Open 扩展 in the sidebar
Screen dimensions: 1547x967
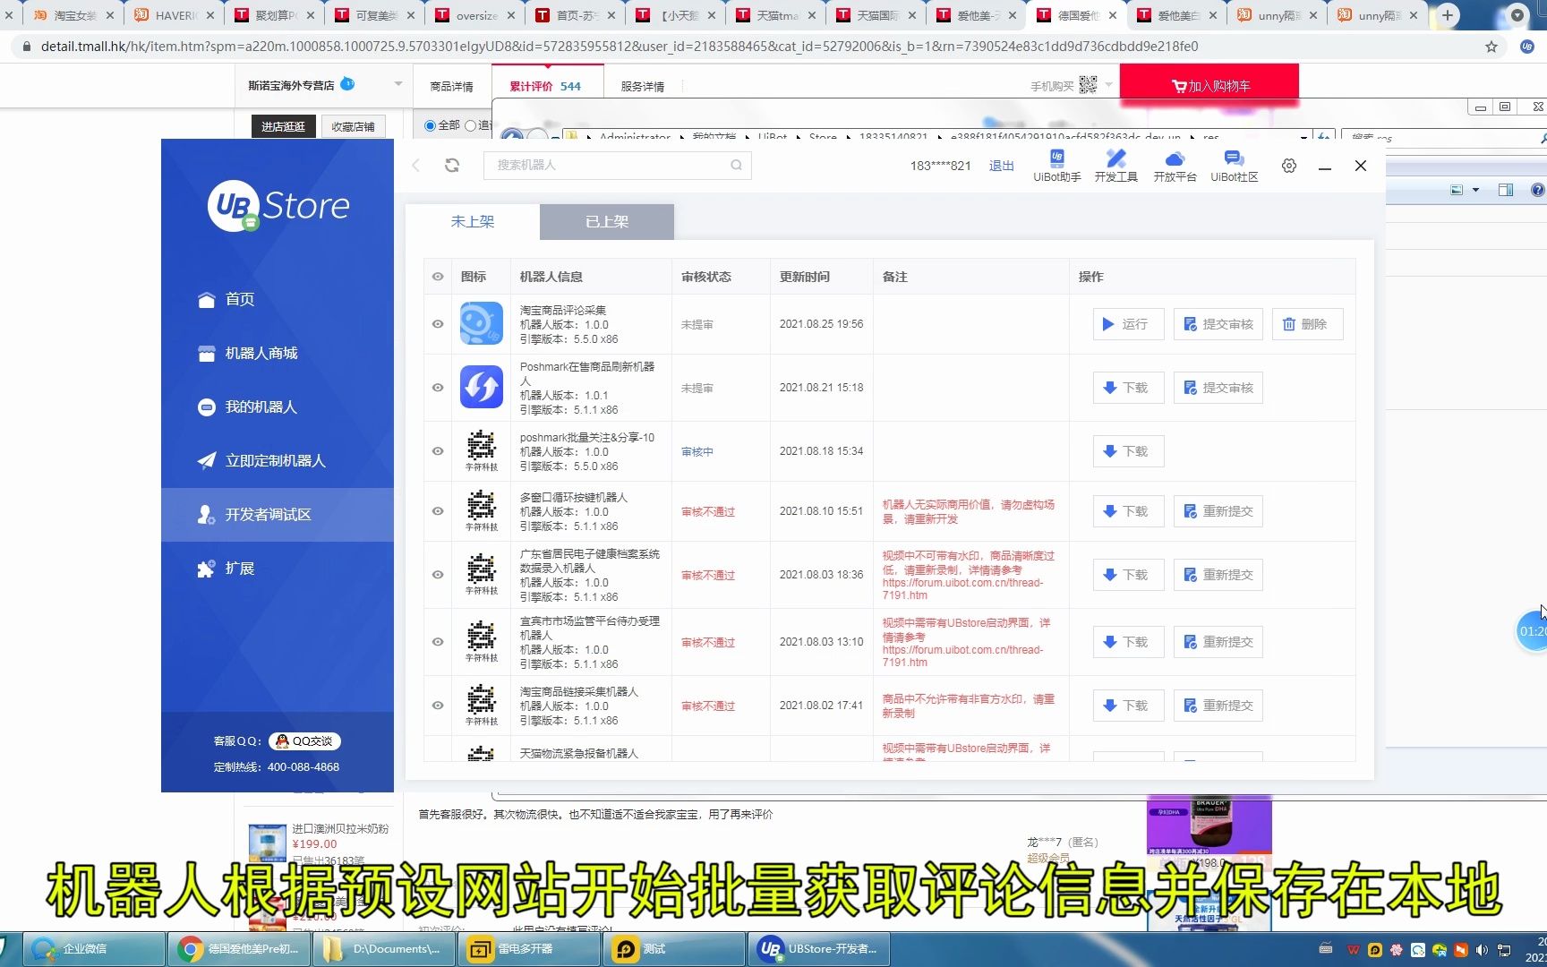[278, 568]
